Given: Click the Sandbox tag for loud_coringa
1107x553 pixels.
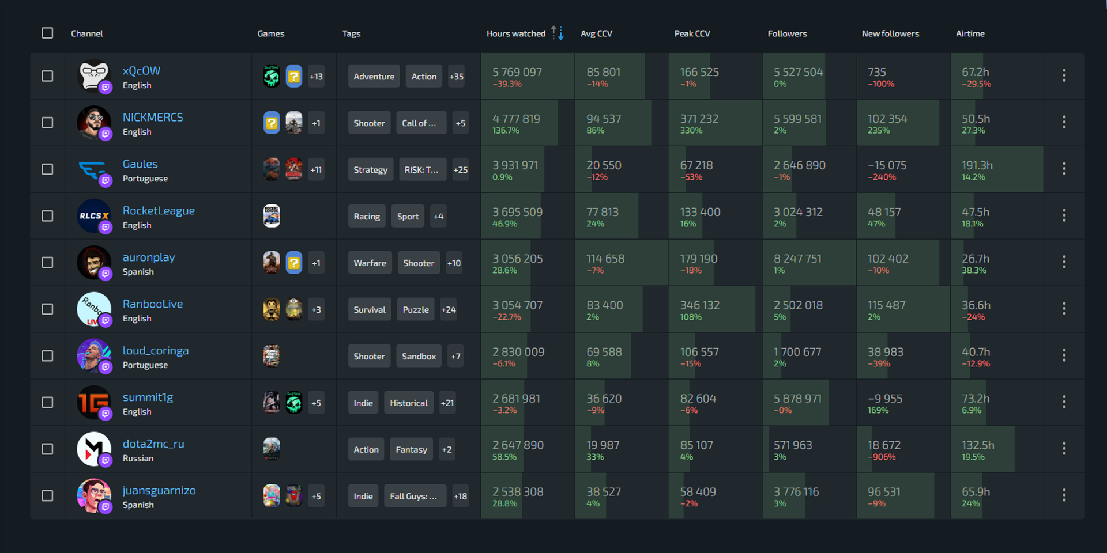Looking at the screenshot, I should (419, 356).
